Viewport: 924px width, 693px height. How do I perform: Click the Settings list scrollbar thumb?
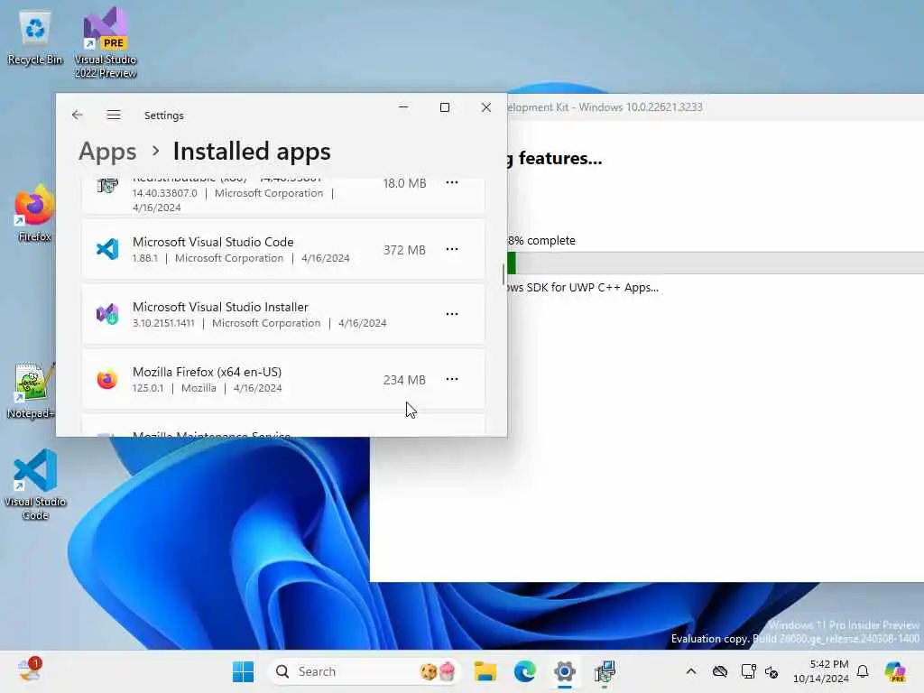(x=504, y=274)
